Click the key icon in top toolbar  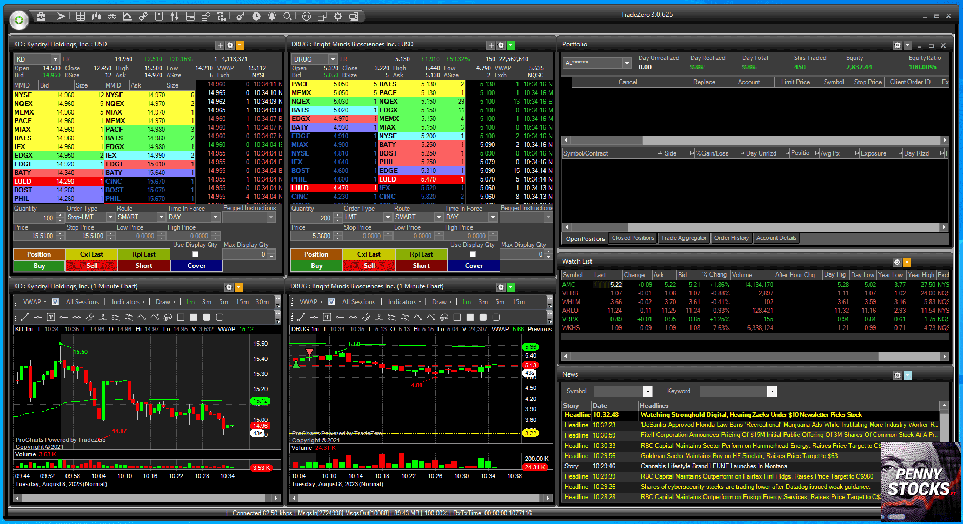coord(241,16)
